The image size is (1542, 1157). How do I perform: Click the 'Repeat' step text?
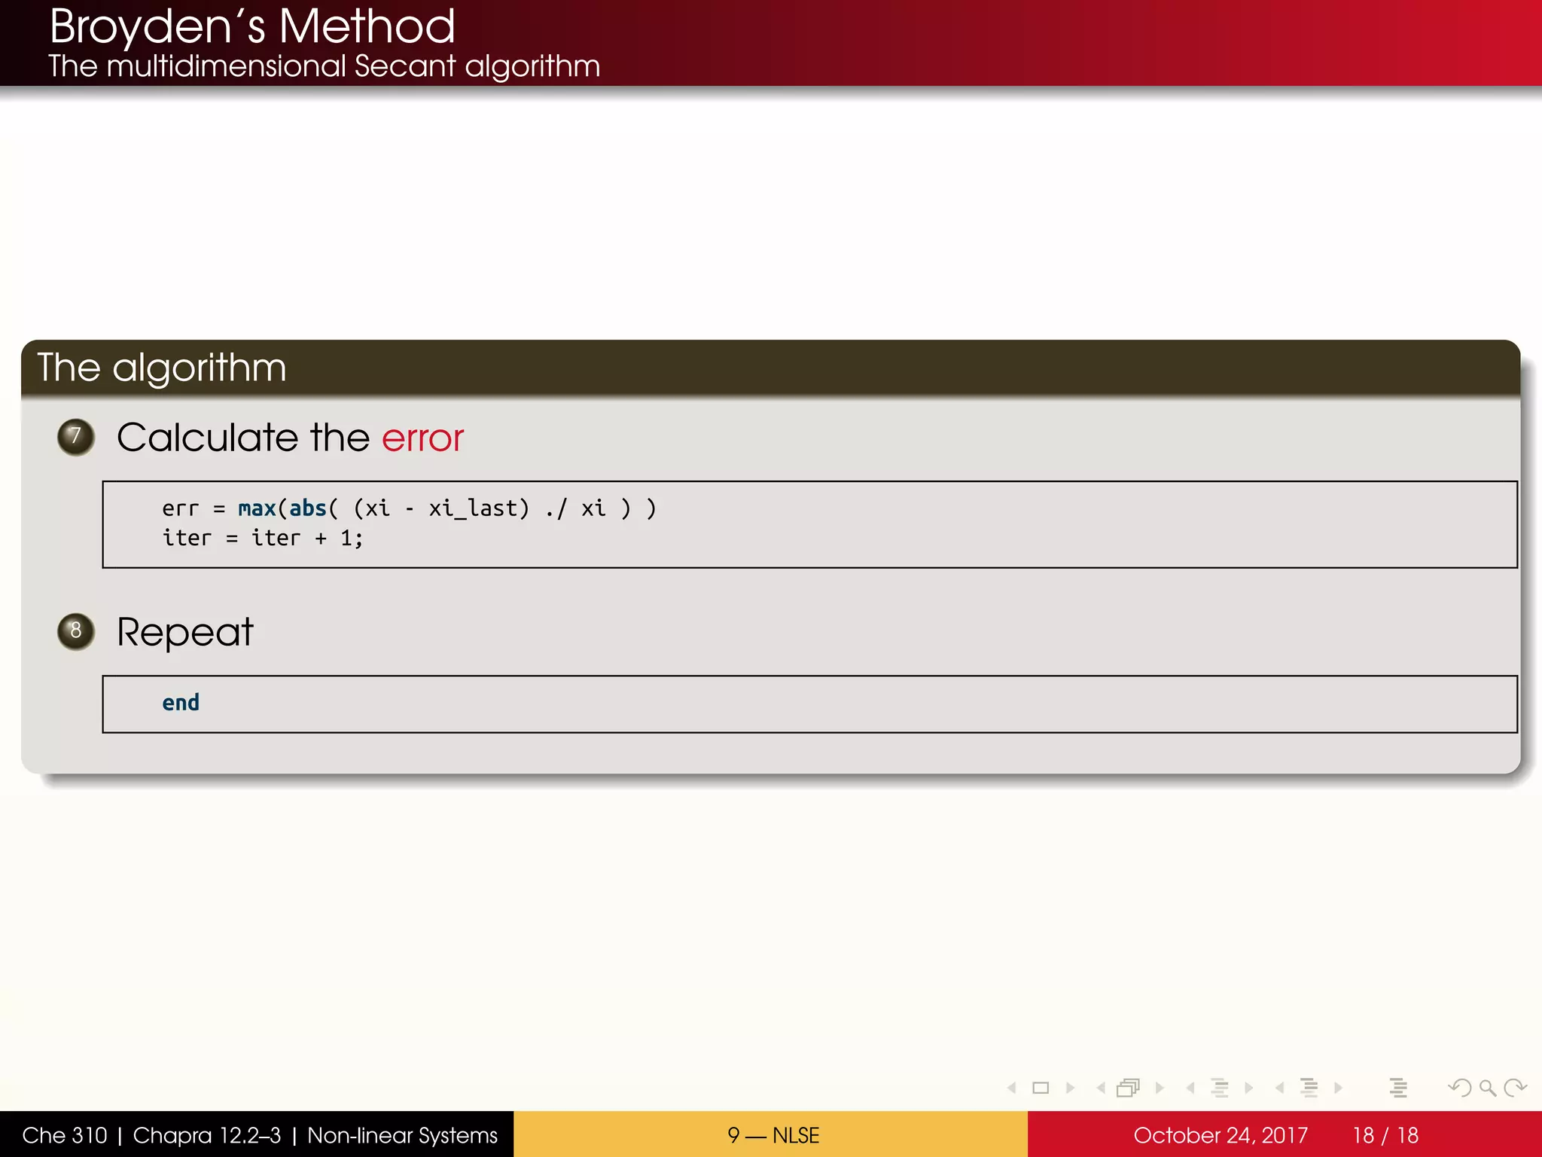point(185,632)
